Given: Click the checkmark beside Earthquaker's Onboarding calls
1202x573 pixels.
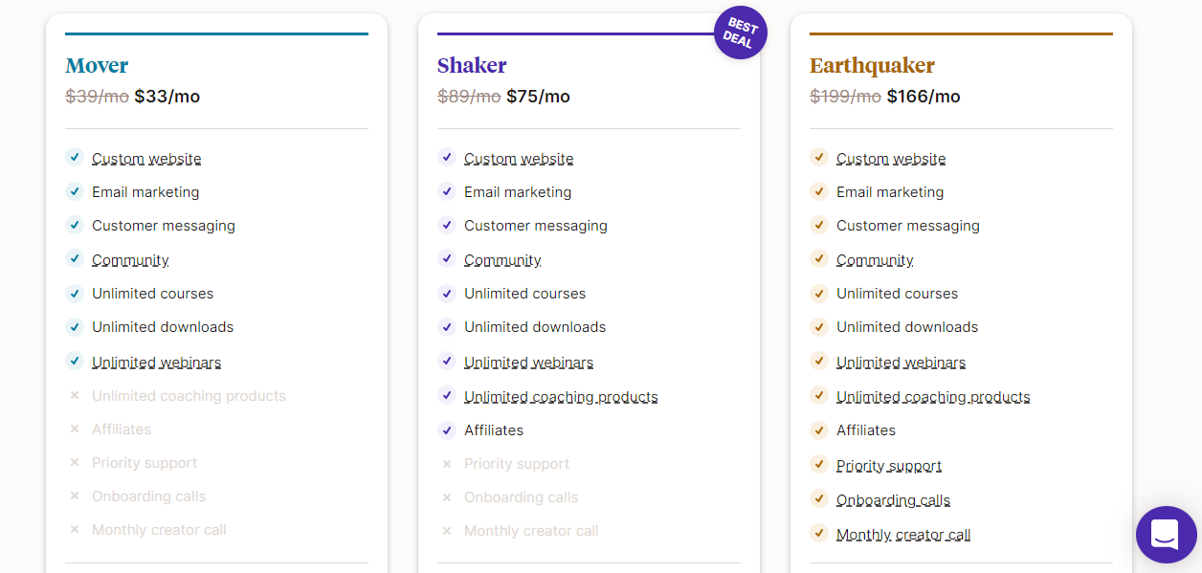Looking at the screenshot, I should pos(819,499).
